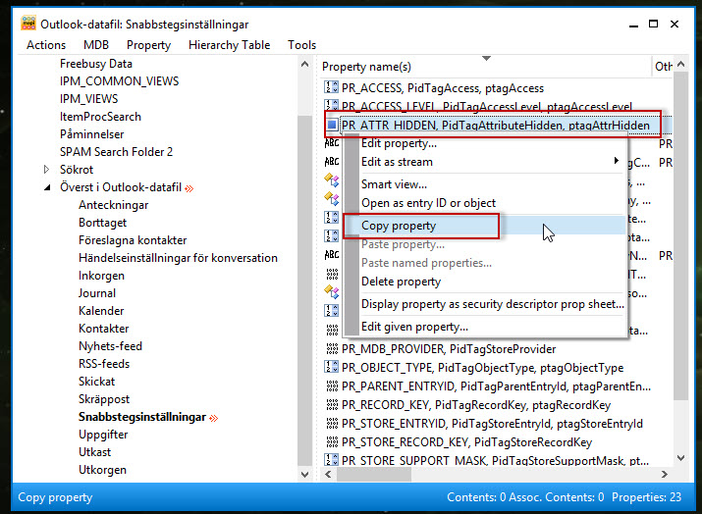Select RSS-feeds folder

[104, 364]
